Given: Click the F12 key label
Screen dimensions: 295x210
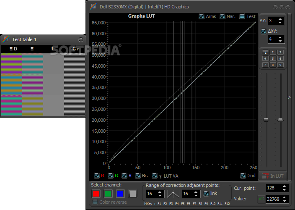Looking at the screenshot, I should click(227, 204).
